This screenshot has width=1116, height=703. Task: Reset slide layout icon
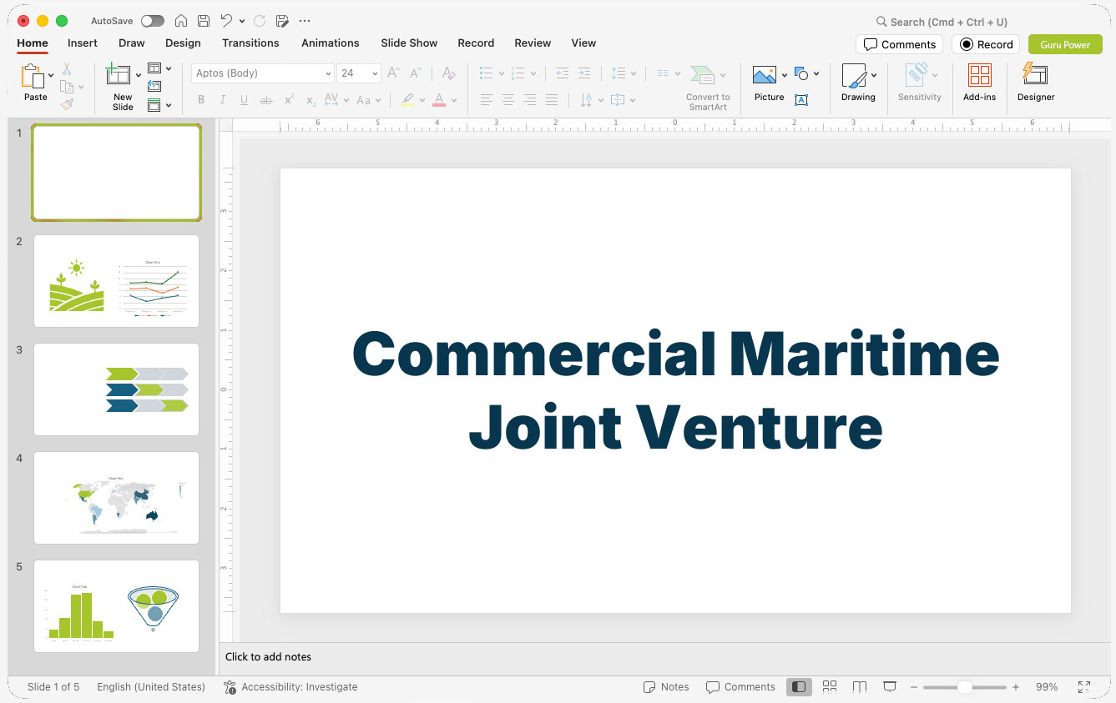coord(154,86)
